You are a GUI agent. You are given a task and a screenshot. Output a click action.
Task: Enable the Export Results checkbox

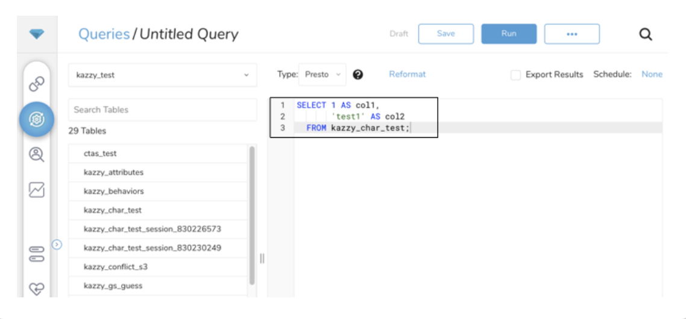point(515,75)
